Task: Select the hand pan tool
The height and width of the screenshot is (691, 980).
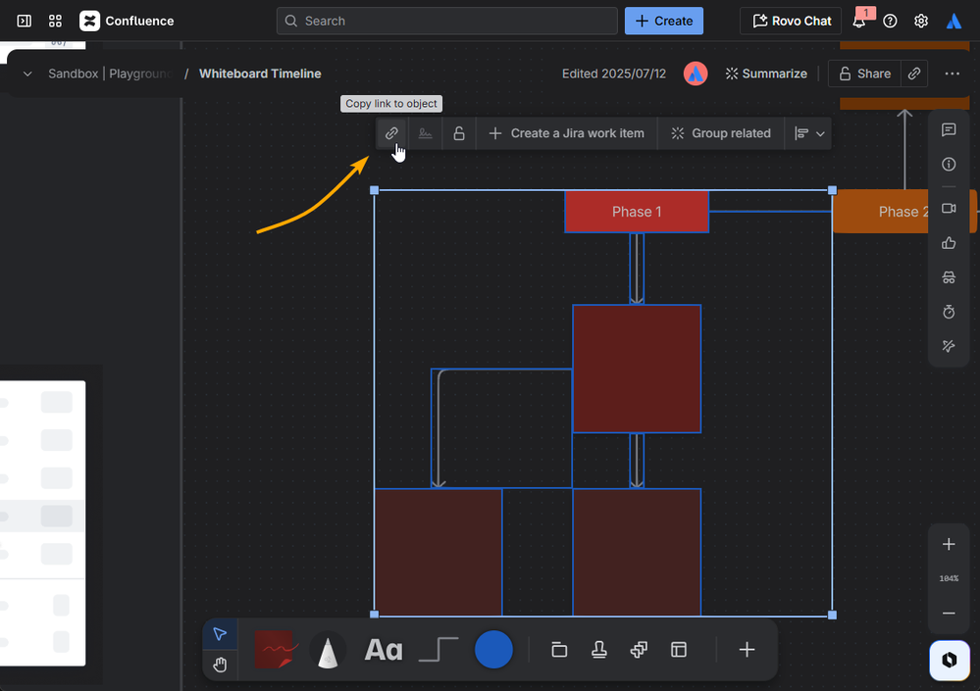Action: coord(220,665)
